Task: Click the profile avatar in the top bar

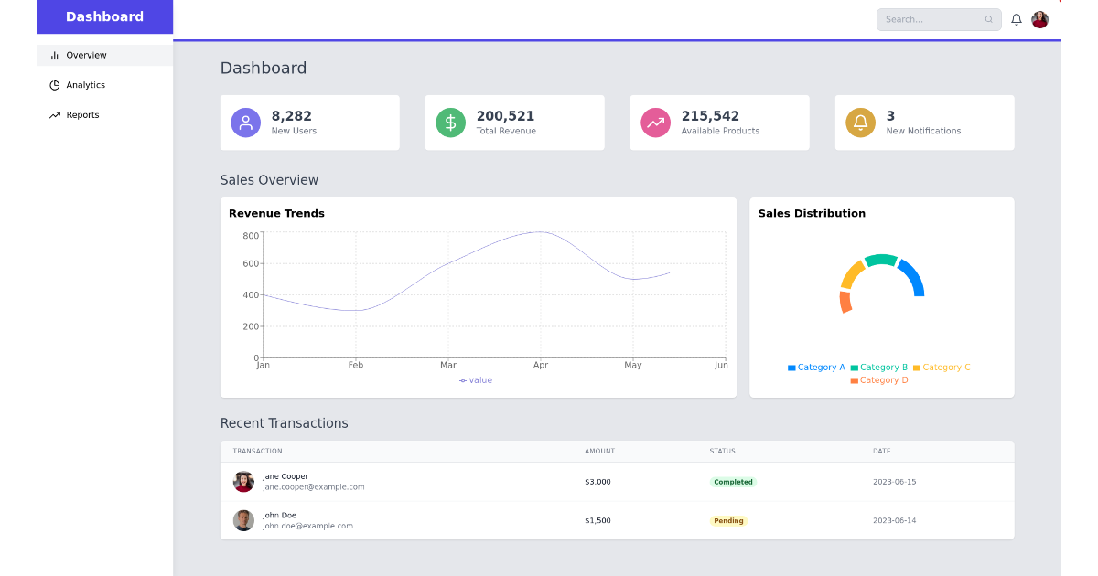Action: [1039, 18]
